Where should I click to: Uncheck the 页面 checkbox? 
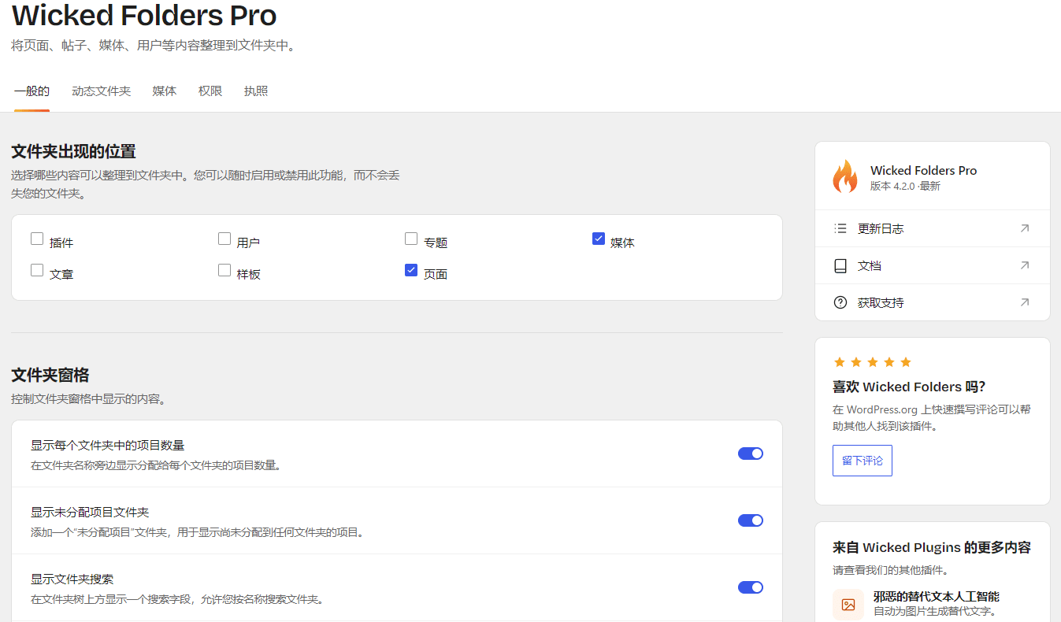411,270
